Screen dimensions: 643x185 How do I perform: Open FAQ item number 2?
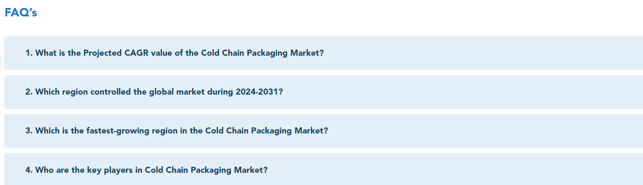pyautogui.click(x=324, y=92)
